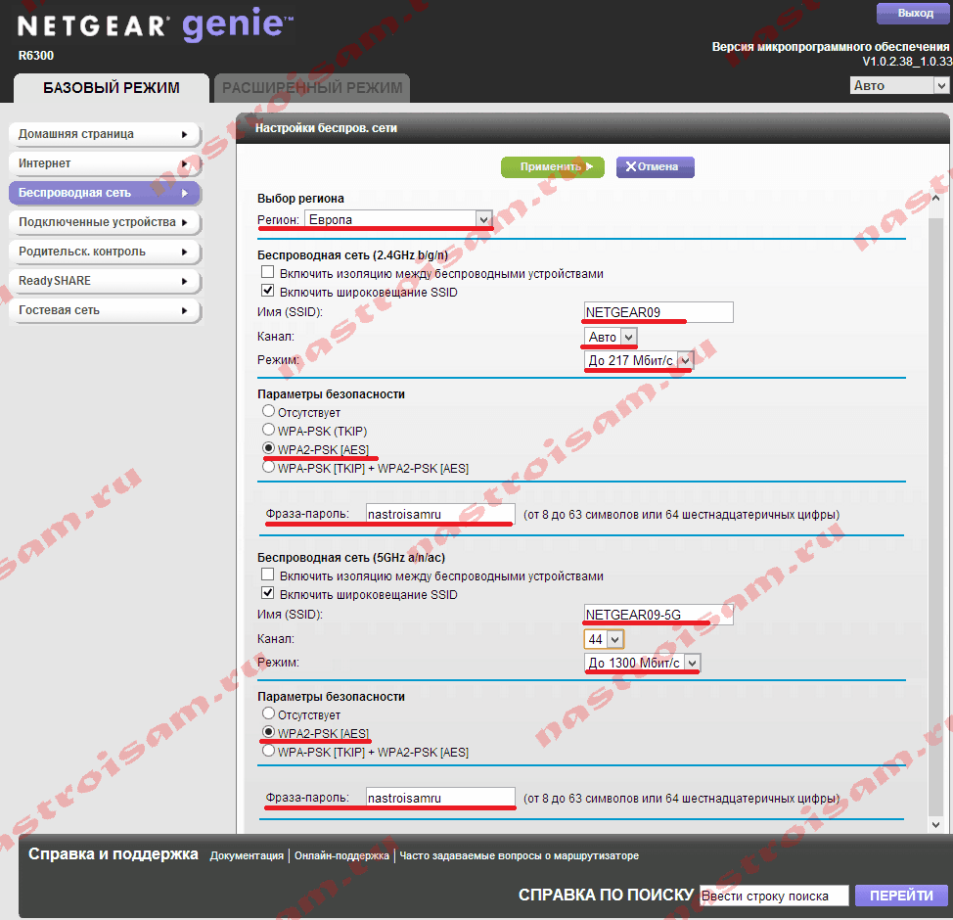Click 5GHz SSID field NETGEAR09-5G

pos(658,614)
